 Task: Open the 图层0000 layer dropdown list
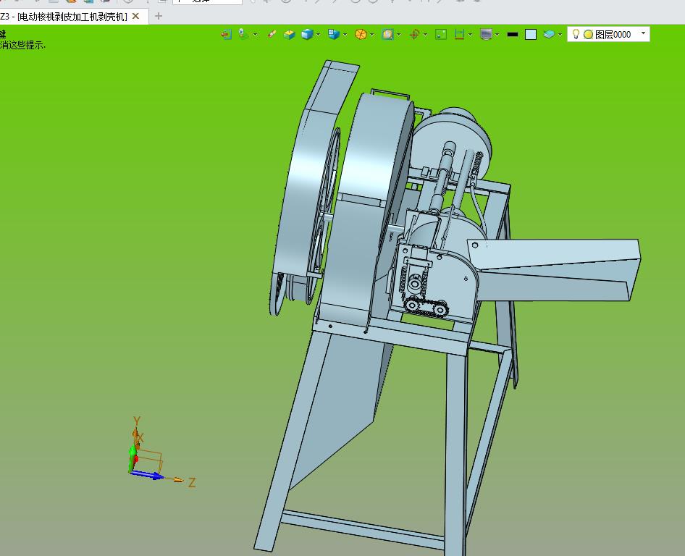pos(643,33)
